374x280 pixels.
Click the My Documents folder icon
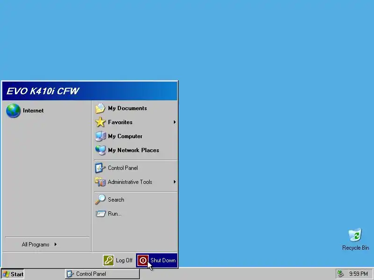100,108
